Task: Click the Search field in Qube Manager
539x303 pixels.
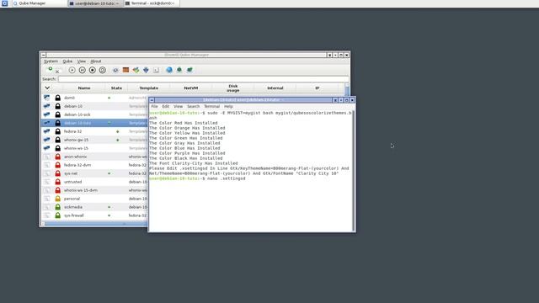Action: click(204, 79)
